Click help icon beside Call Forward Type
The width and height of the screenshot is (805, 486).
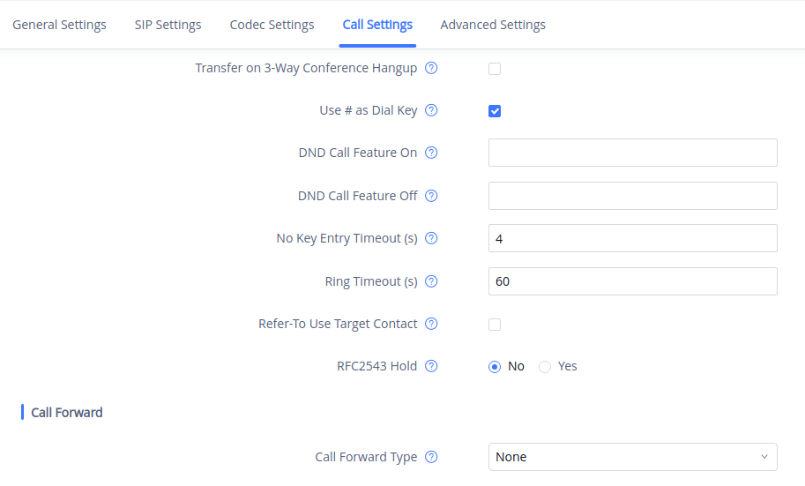tap(432, 457)
